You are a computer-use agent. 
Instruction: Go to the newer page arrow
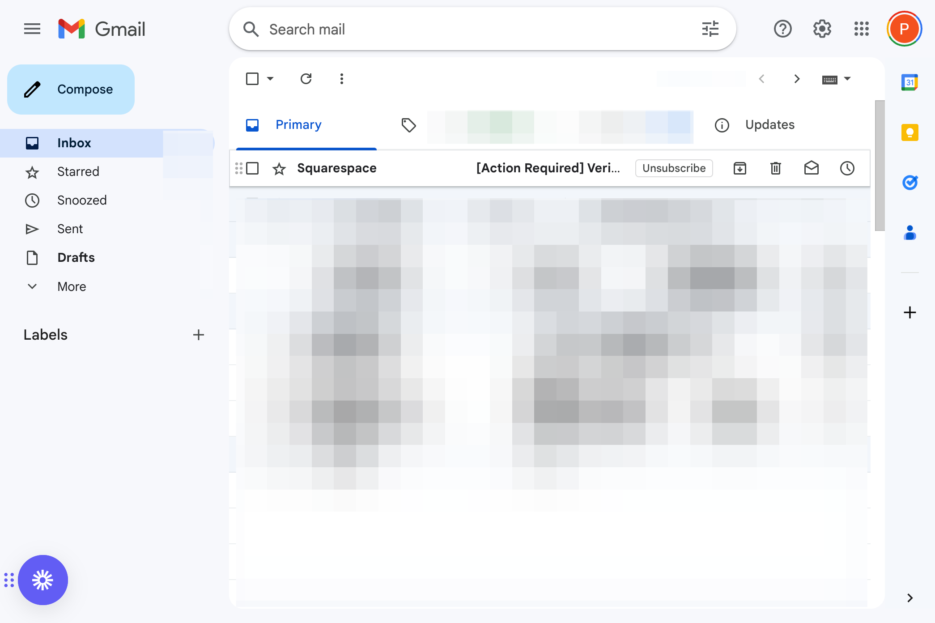761,79
